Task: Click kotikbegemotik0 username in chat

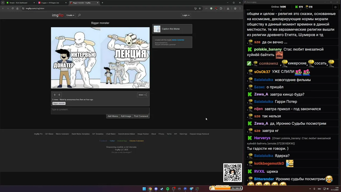Action: (x=269, y=163)
